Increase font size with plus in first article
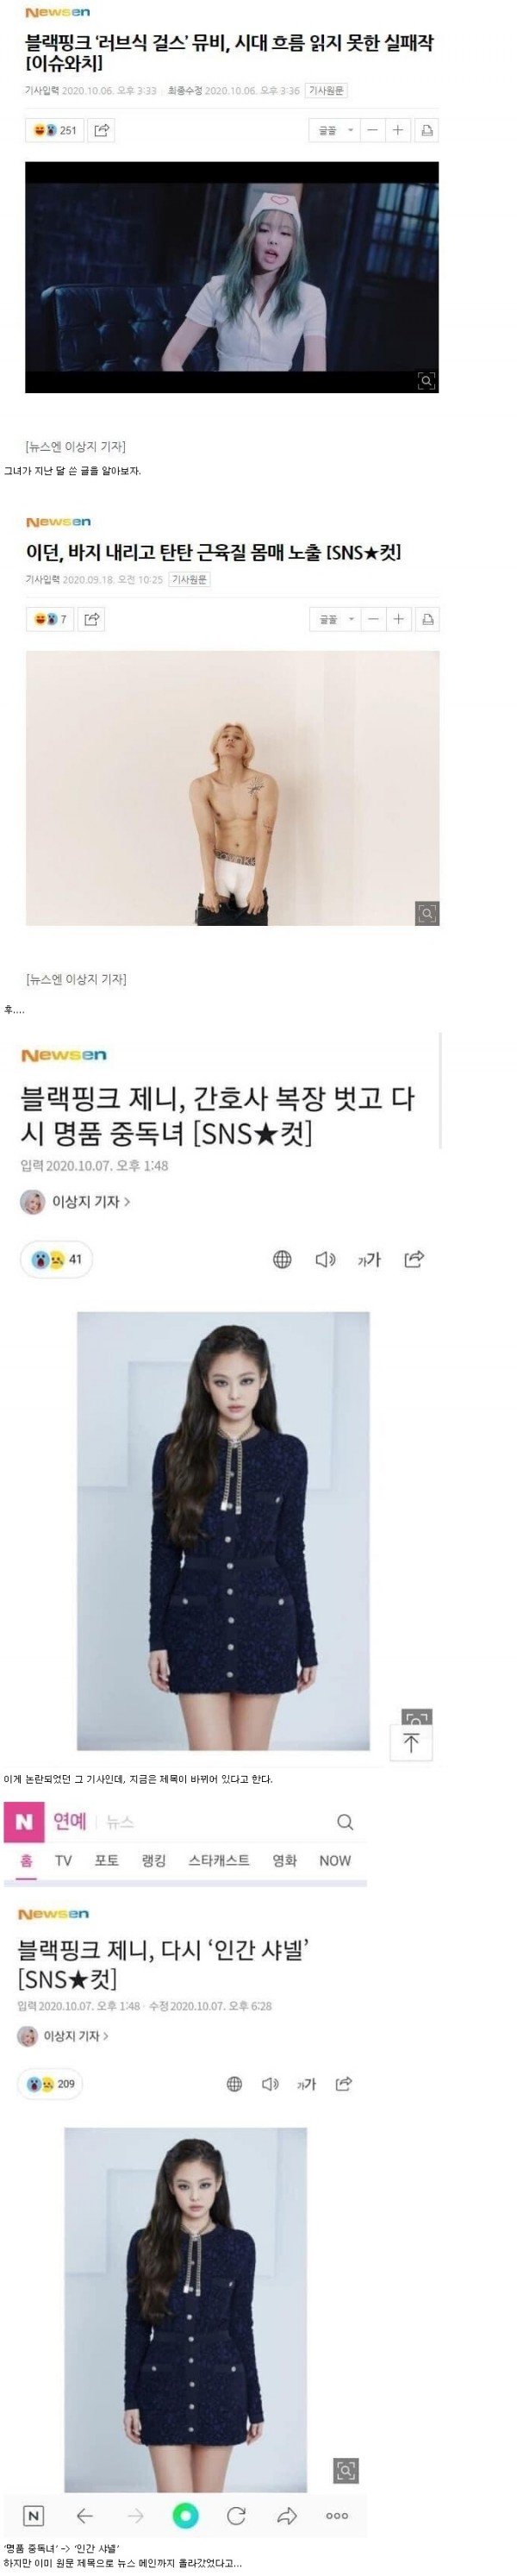Viewport: 517px width, 2576px height. tap(398, 130)
